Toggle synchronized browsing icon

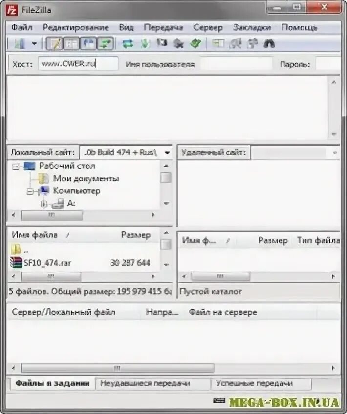pyautogui.click(x=252, y=44)
